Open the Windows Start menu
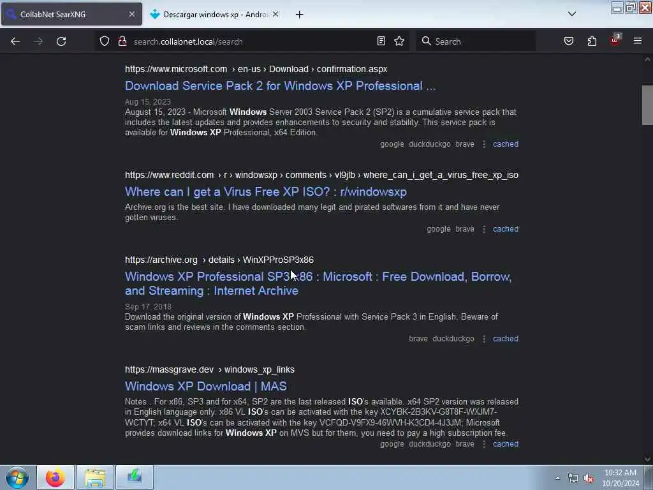 [x=17, y=477]
